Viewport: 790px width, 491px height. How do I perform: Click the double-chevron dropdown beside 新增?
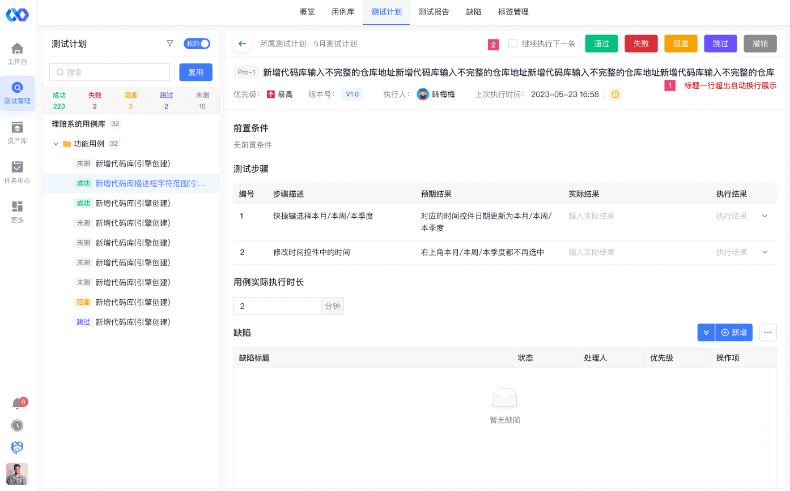click(x=706, y=333)
